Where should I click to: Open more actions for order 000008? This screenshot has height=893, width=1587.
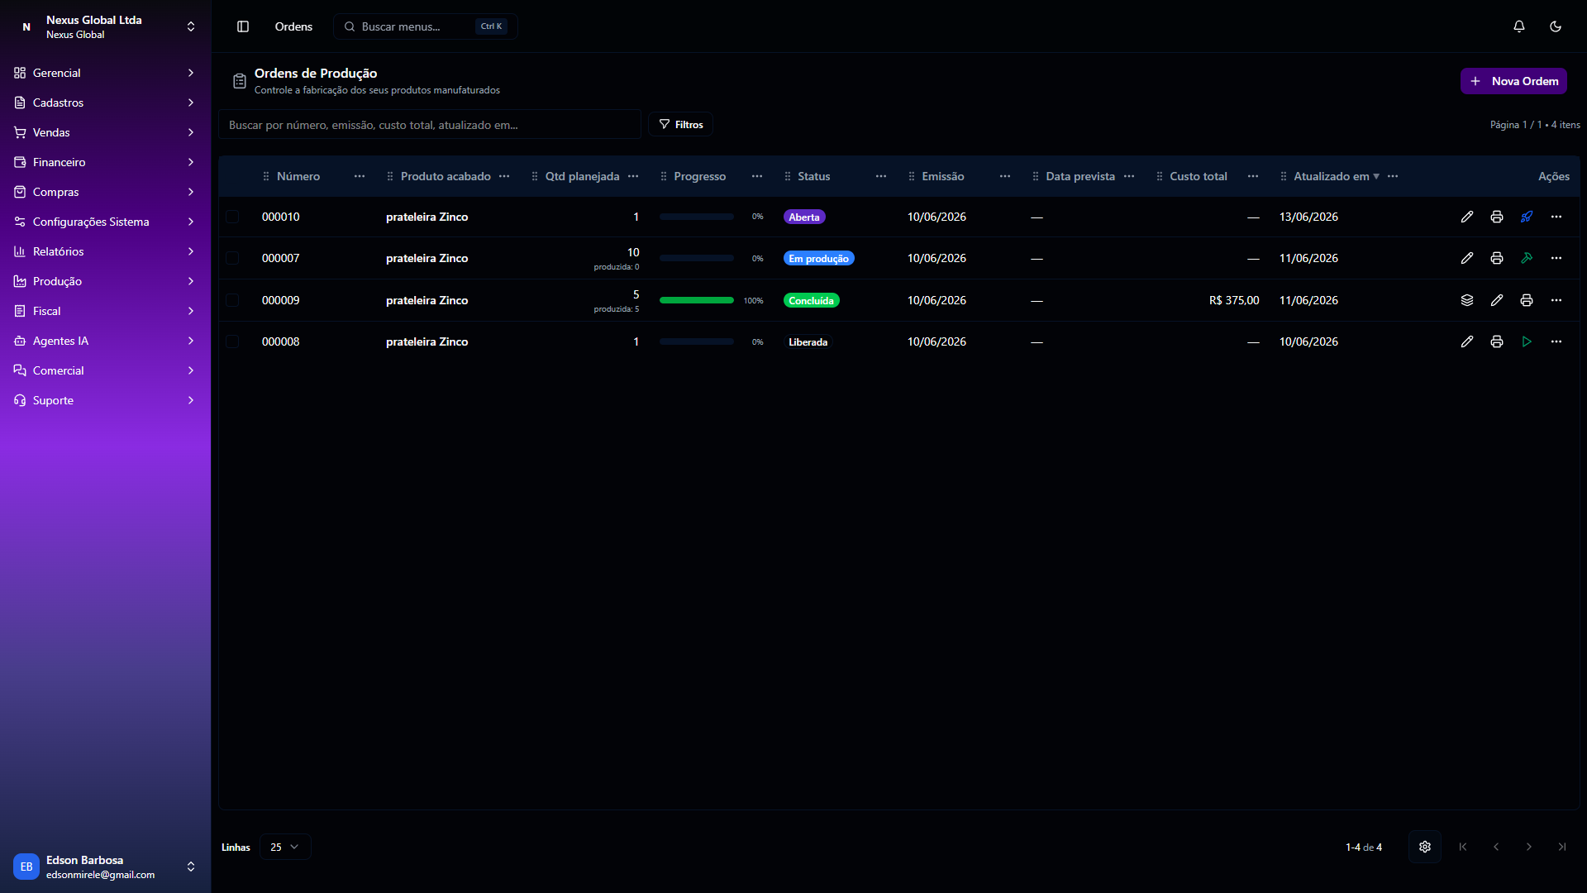[x=1556, y=341]
